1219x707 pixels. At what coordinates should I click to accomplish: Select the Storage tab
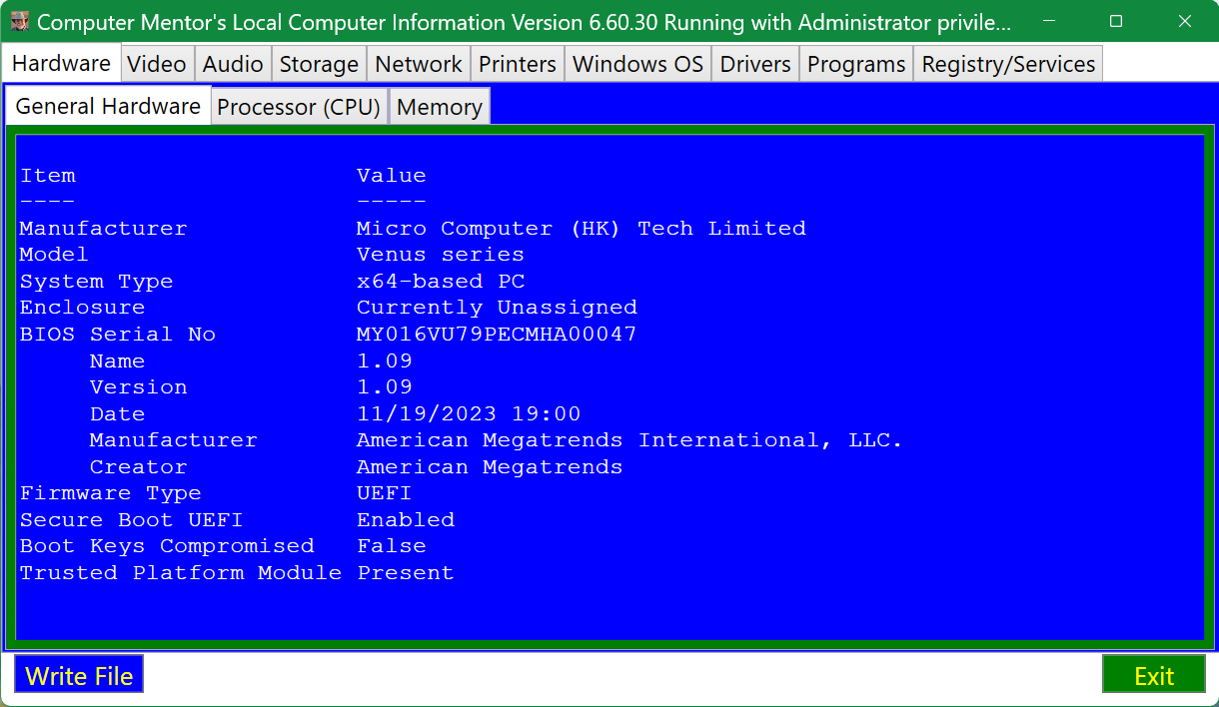coord(319,64)
